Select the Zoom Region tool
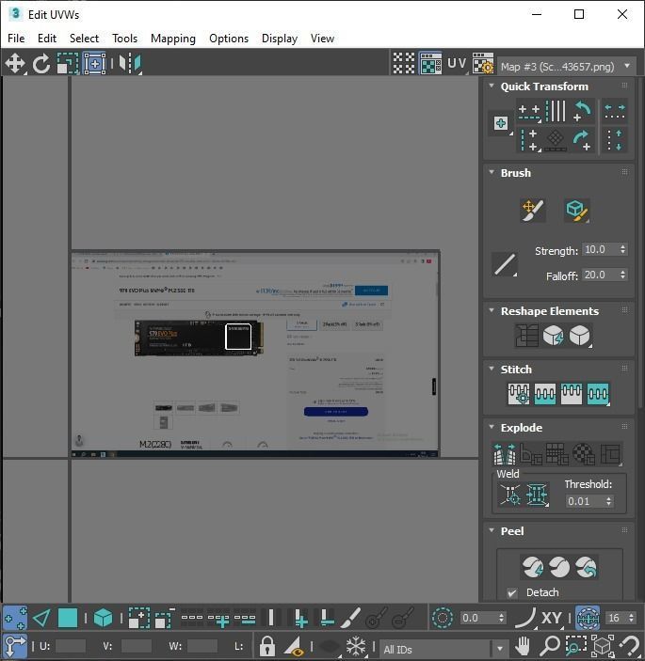 pos(576,646)
